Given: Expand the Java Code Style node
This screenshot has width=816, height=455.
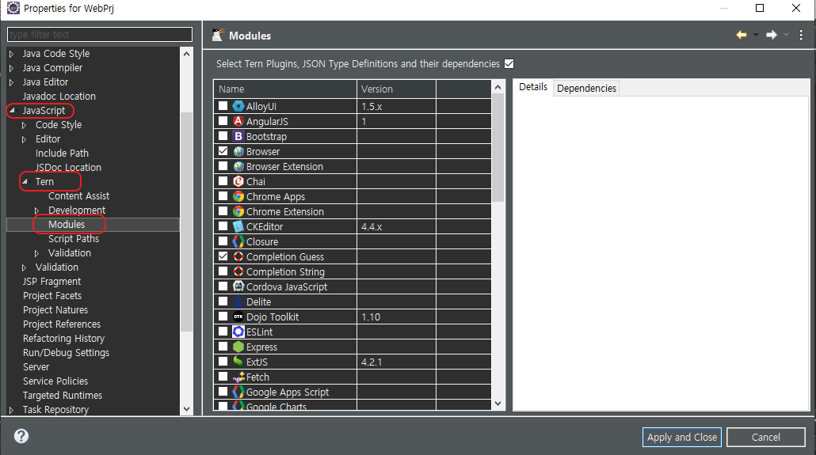Looking at the screenshot, I should point(11,54).
